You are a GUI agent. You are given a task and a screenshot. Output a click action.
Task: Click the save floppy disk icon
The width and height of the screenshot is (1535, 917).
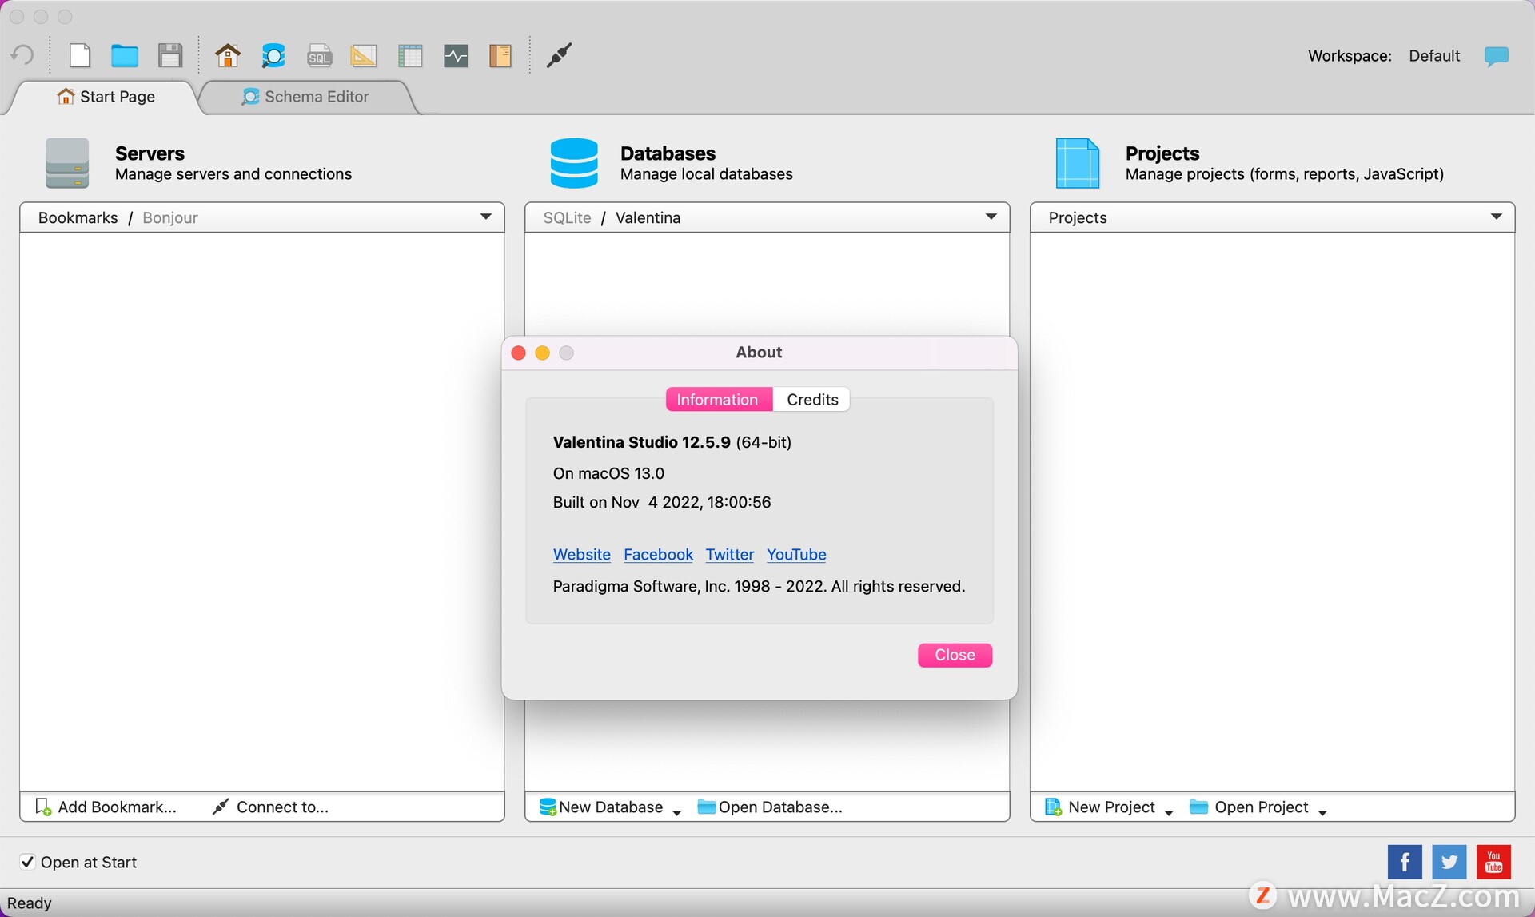[170, 55]
